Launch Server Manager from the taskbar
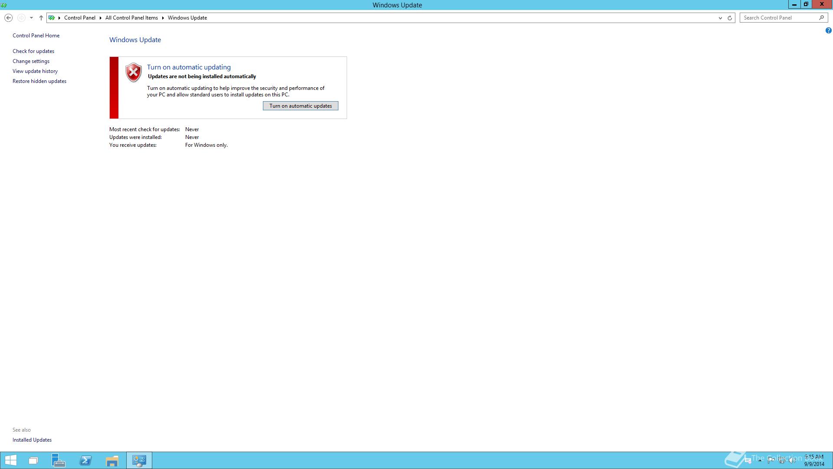The height and width of the screenshot is (469, 833). (x=58, y=460)
